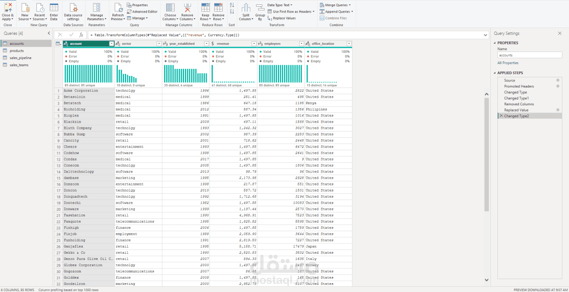Click the Kenya office location cell
This screenshot has width=569, height=292.
pyautogui.click(x=328, y=103)
